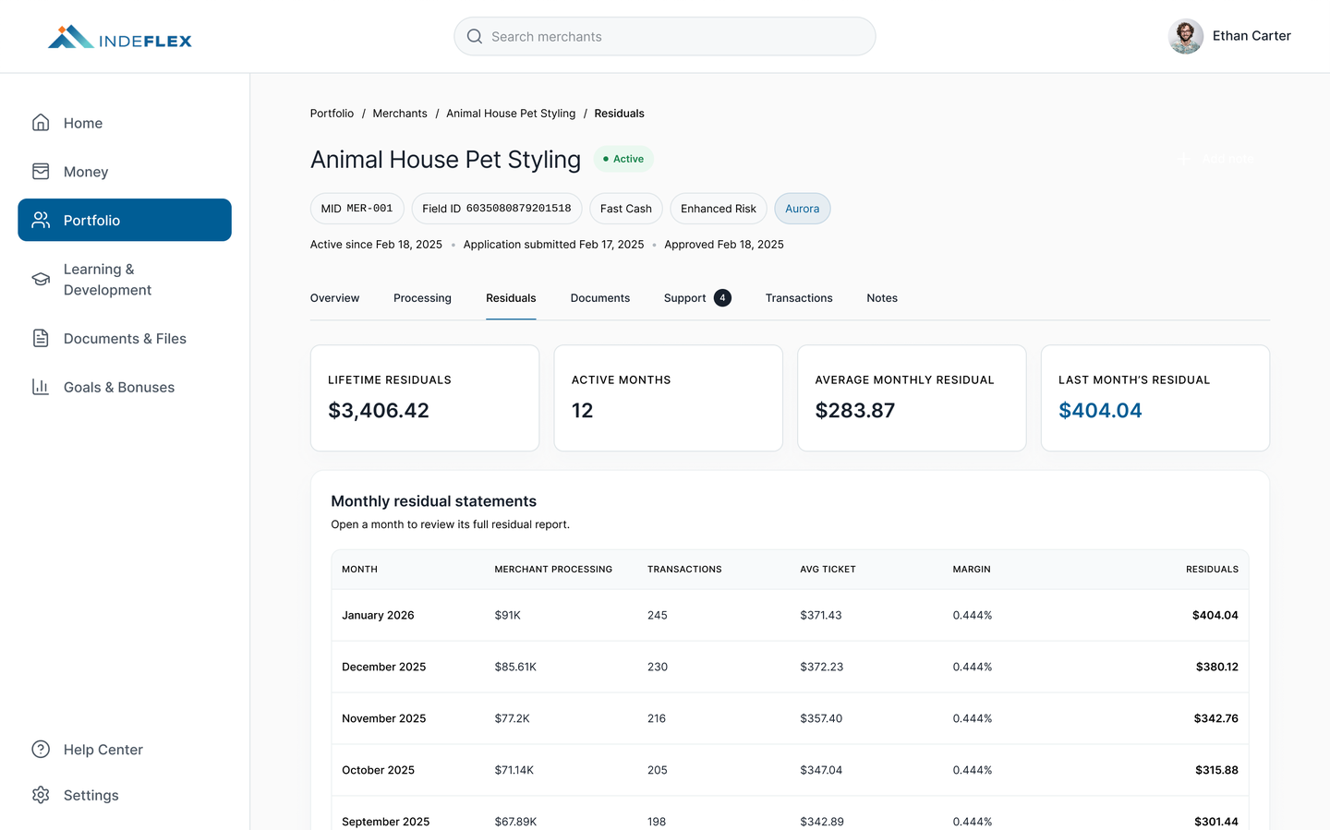Click the $347.04 average ticket cell

[821, 770]
